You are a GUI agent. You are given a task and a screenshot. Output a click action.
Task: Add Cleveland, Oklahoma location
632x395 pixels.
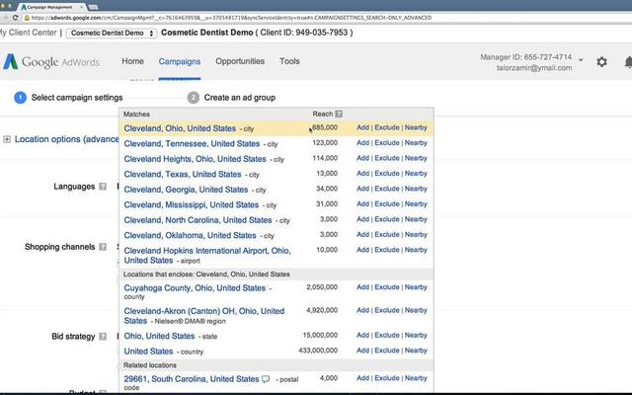(x=362, y=235)
